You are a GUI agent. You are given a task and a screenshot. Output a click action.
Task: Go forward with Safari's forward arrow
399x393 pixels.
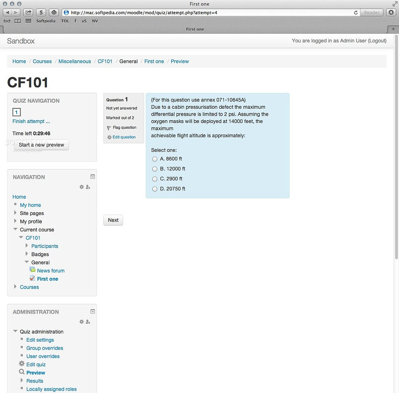pyautogui.click(x=15, y=13)
